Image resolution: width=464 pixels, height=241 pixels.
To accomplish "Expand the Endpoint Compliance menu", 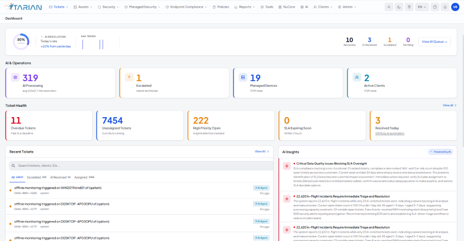I will [x=186, y=7].
